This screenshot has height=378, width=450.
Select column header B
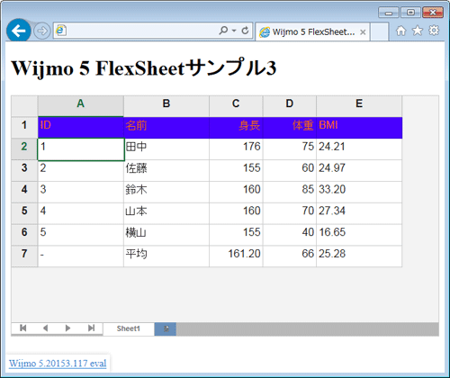[166, 106]
